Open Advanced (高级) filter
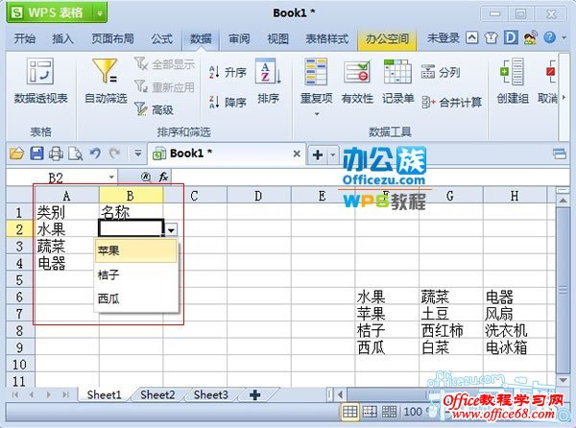This screenshot has width=576, height=428. pos(154,109)
